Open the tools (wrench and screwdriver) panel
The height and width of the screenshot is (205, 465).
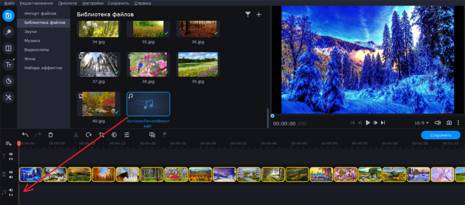coord(8,97)
